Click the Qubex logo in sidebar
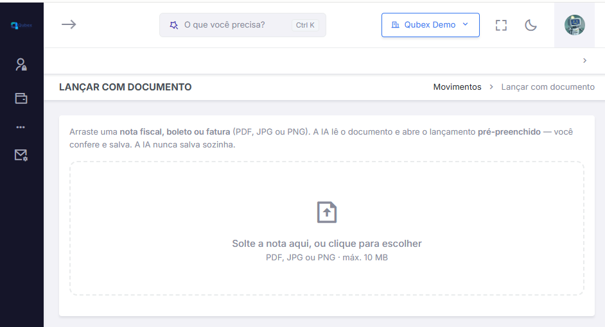 tap(22, 26)
